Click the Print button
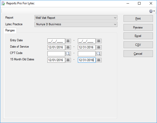Viewport: 157px width, 123px height. 138,19
